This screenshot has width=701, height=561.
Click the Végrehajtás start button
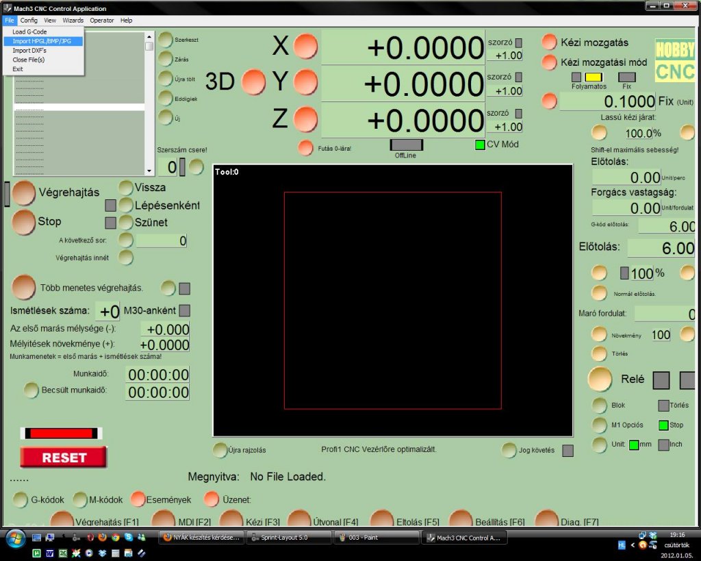(x=24, y=193)
